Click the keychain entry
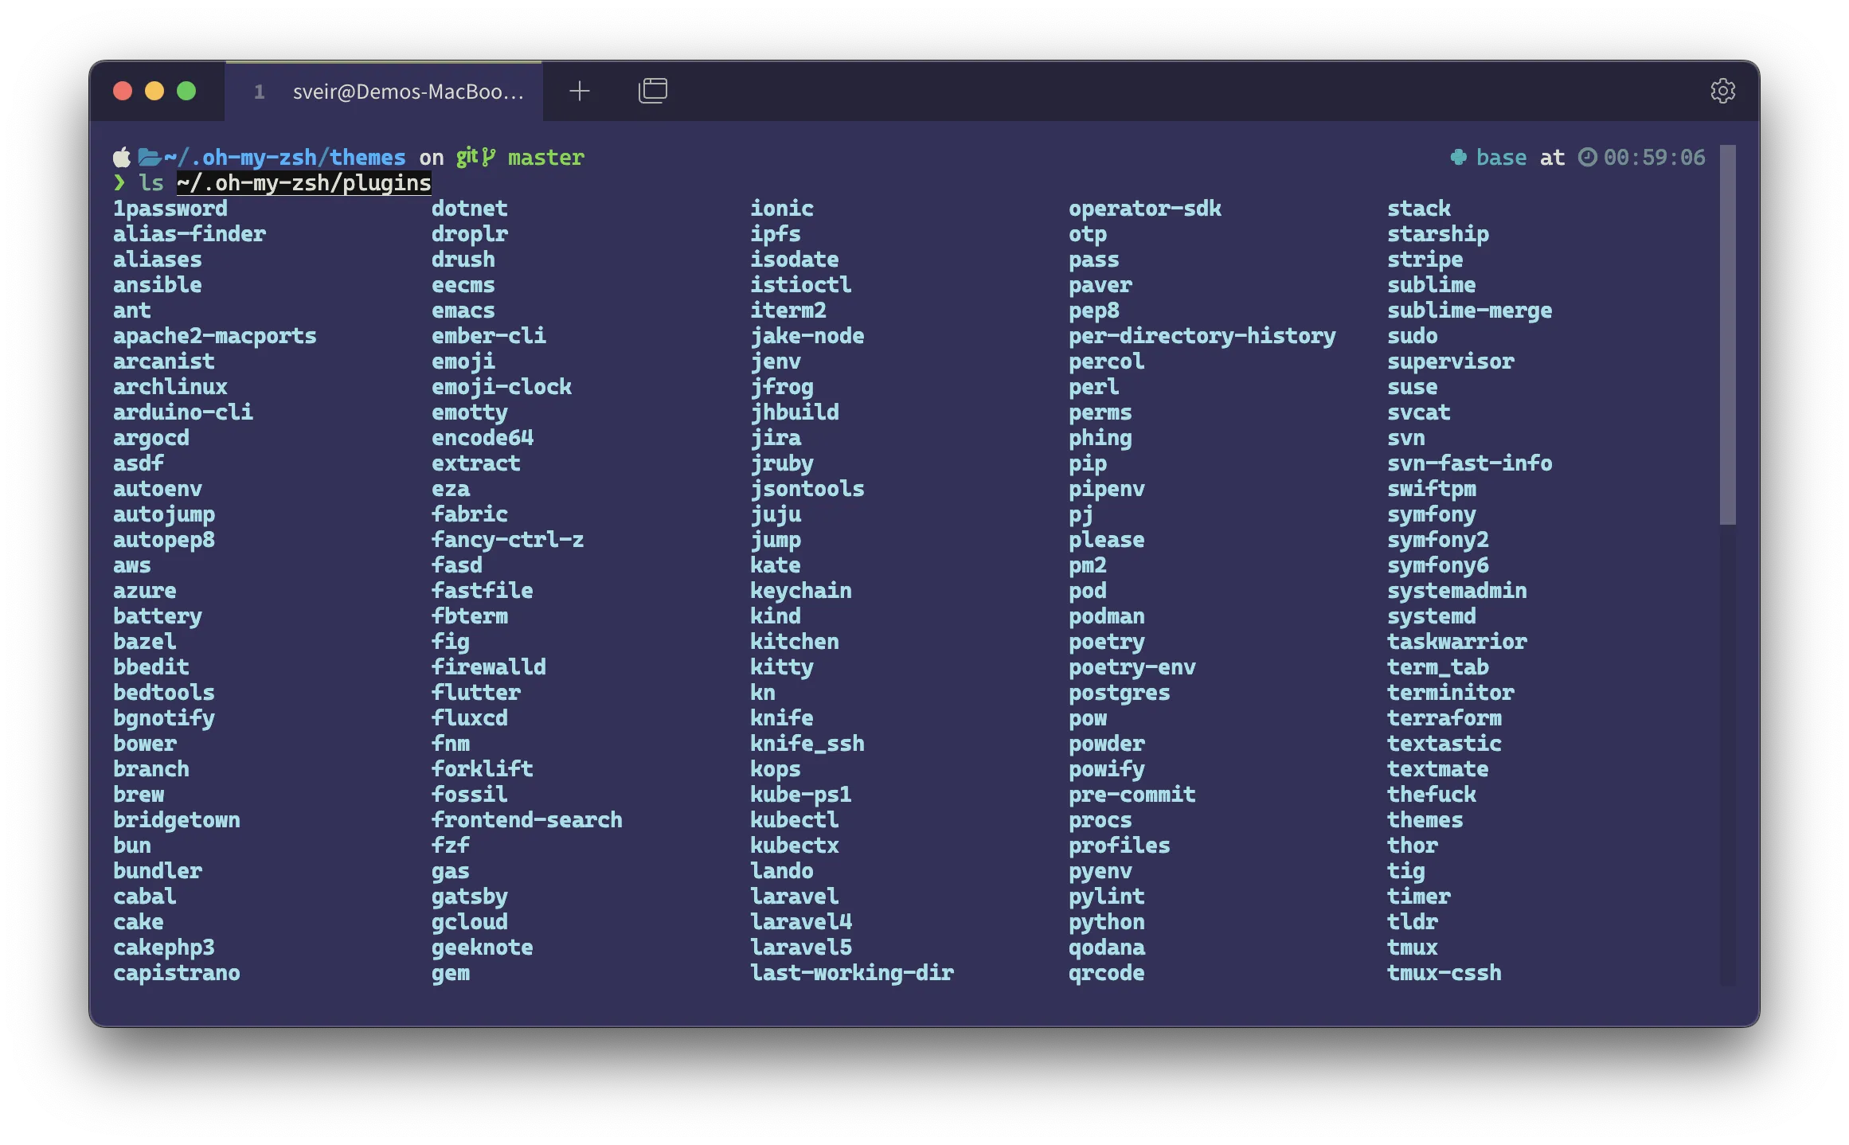The height and width of the screenshot is (1145, 1849). point(801,590)
